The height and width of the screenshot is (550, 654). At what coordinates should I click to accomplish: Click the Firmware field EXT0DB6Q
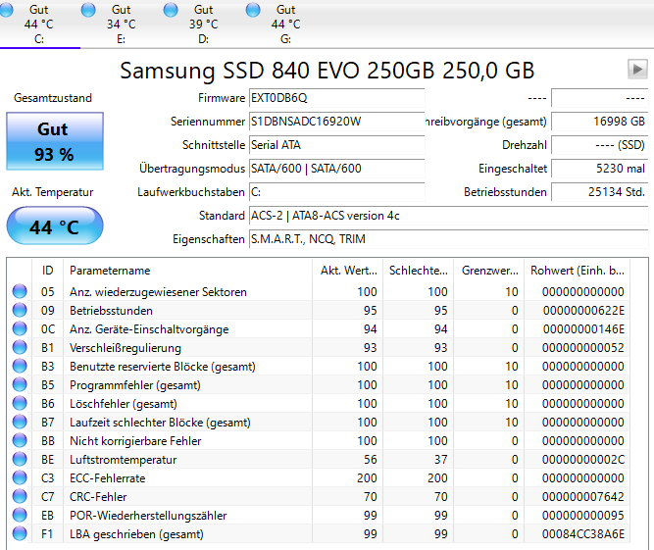[336, 98]
